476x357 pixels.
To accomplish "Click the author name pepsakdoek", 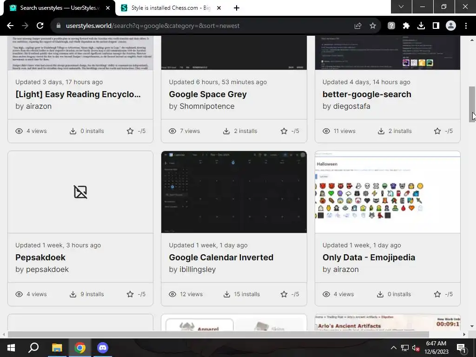I will pyautogui.click(x=47, y=270).
